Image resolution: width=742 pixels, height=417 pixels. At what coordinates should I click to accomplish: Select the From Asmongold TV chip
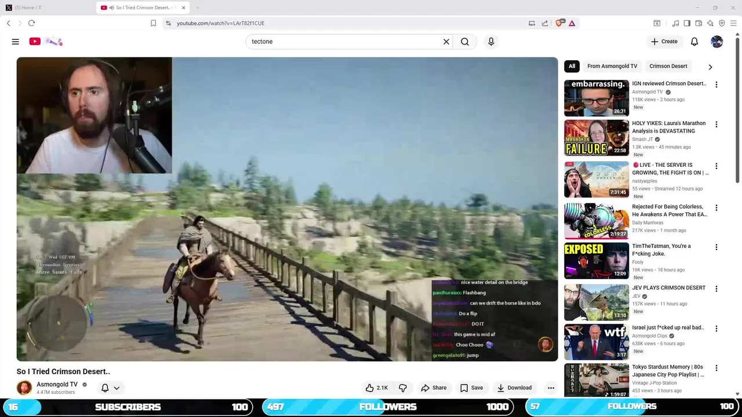[612, 66]
